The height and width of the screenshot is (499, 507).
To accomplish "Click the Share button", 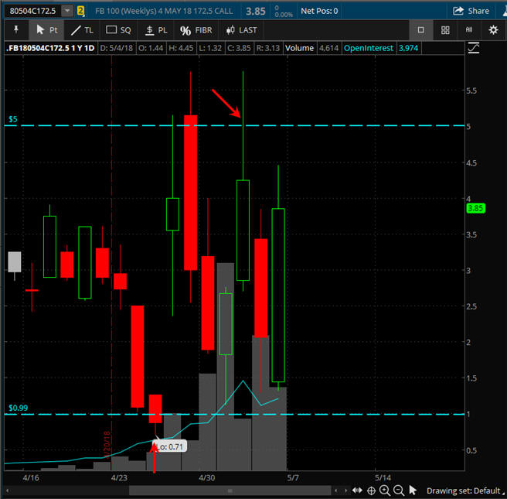I will 471,11.
